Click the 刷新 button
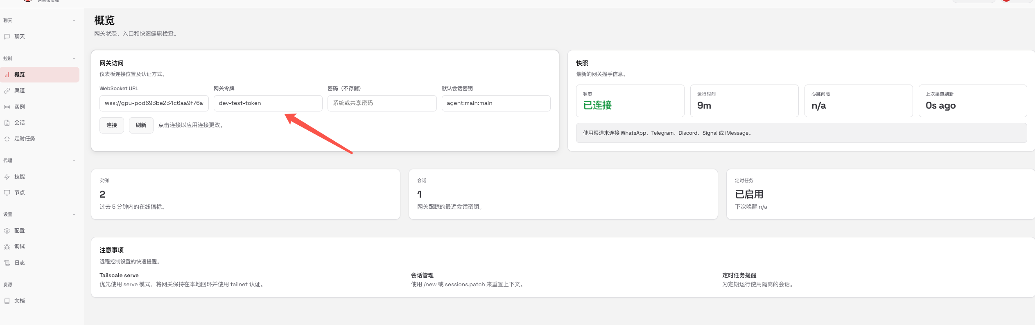The width and height of the screenshot is (1035, 325). (141, 125)
